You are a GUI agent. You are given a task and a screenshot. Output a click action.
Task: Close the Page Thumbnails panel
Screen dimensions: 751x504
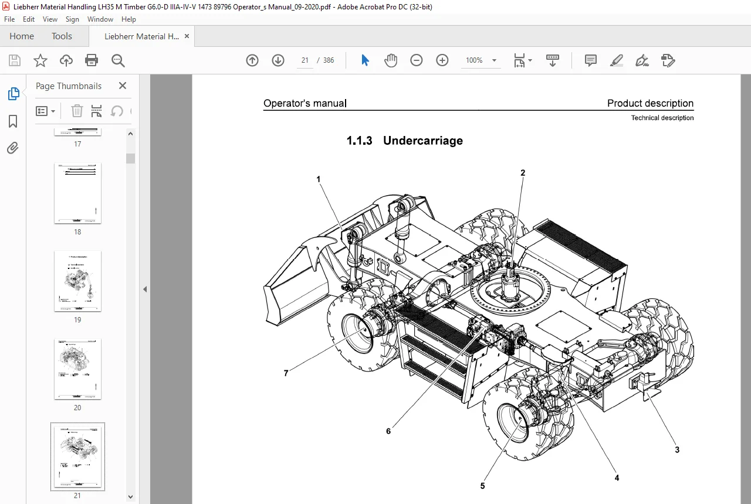tap(122, 86)
